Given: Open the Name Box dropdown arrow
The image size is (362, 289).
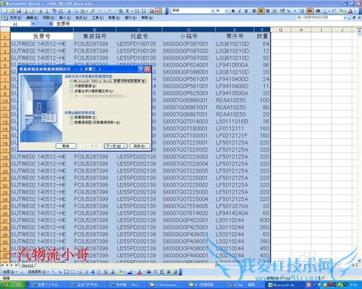Looking at the screenshot, I should coord(33,24).
